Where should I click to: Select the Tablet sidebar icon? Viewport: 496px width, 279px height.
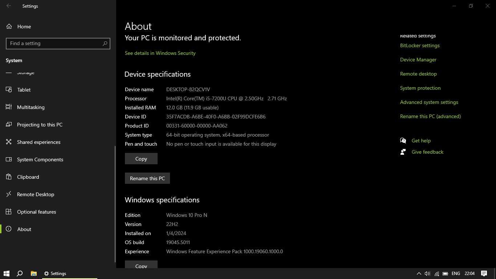9,90
